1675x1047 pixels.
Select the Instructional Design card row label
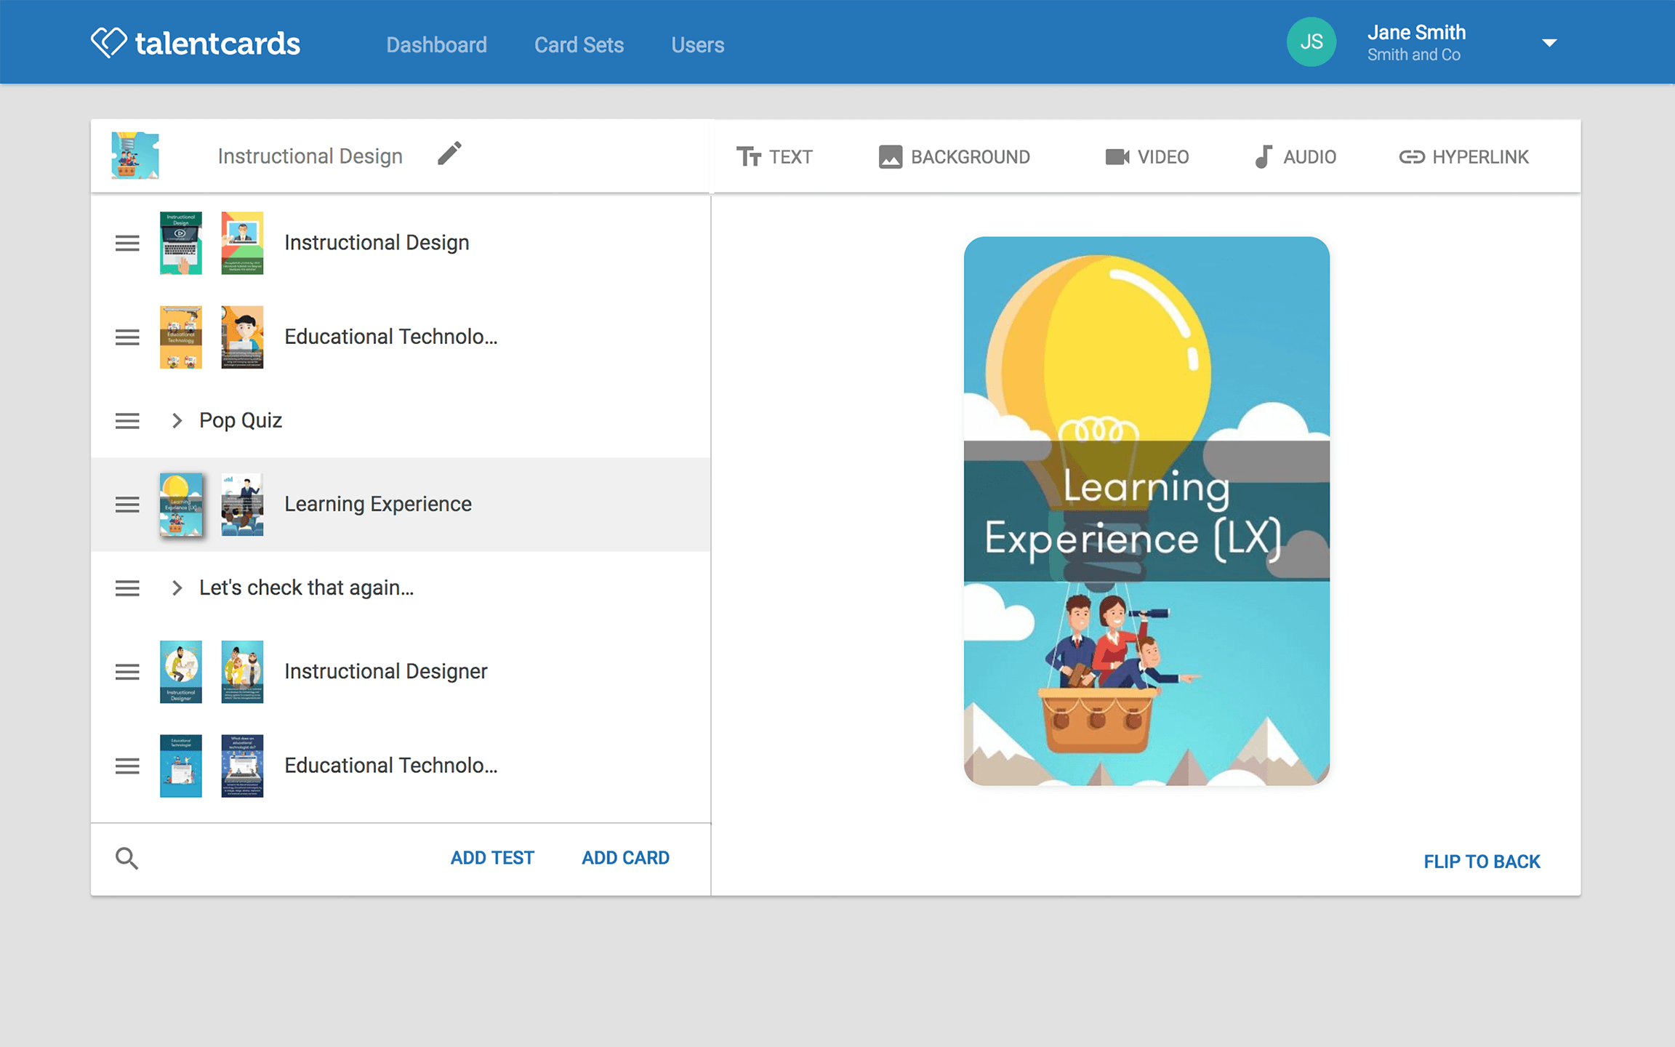coord(377,243)
